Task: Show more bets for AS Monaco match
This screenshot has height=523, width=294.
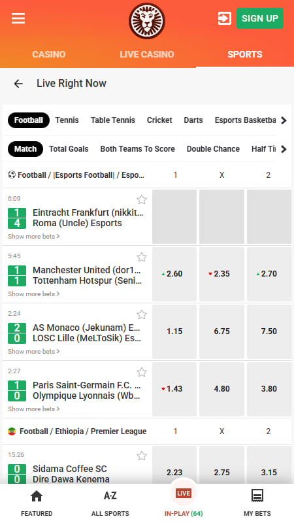Action: point(34,351)
